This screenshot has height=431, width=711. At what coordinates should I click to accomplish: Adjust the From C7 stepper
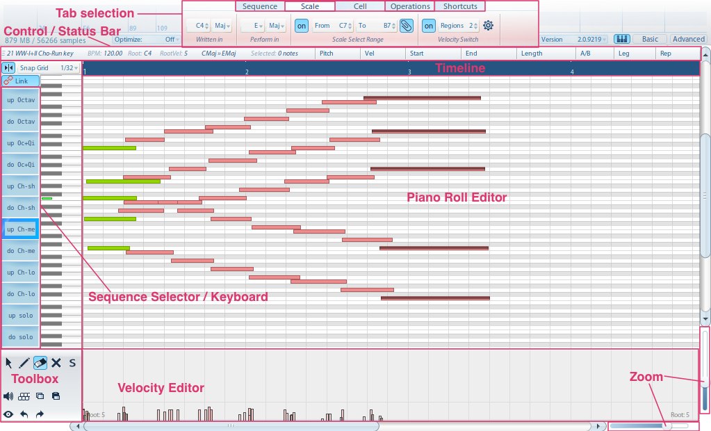click(x=350, y=26)
